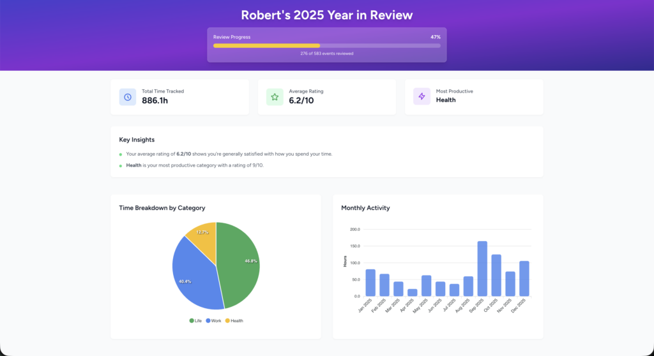
Task: Click the Review Progress bar
Action: (327, 46)
